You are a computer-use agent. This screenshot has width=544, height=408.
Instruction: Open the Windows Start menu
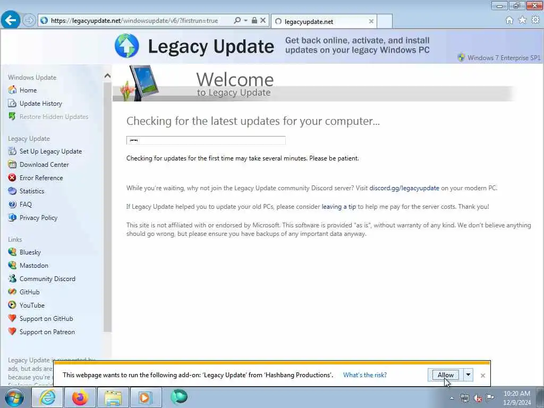pos(14,397)
